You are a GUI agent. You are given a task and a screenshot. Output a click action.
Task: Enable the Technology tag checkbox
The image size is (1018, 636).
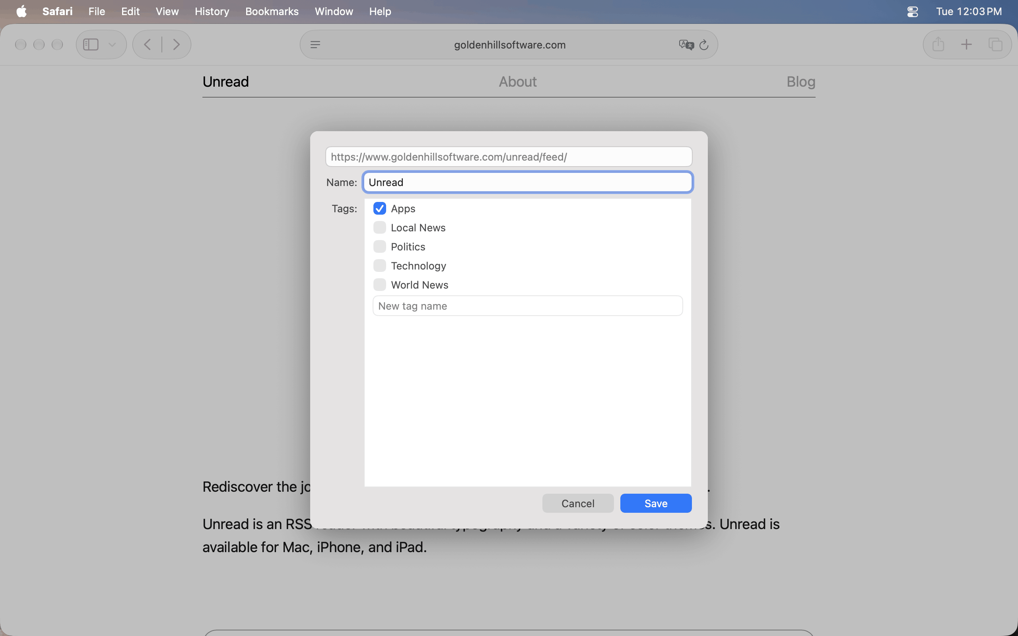click(x=379, y=266)
